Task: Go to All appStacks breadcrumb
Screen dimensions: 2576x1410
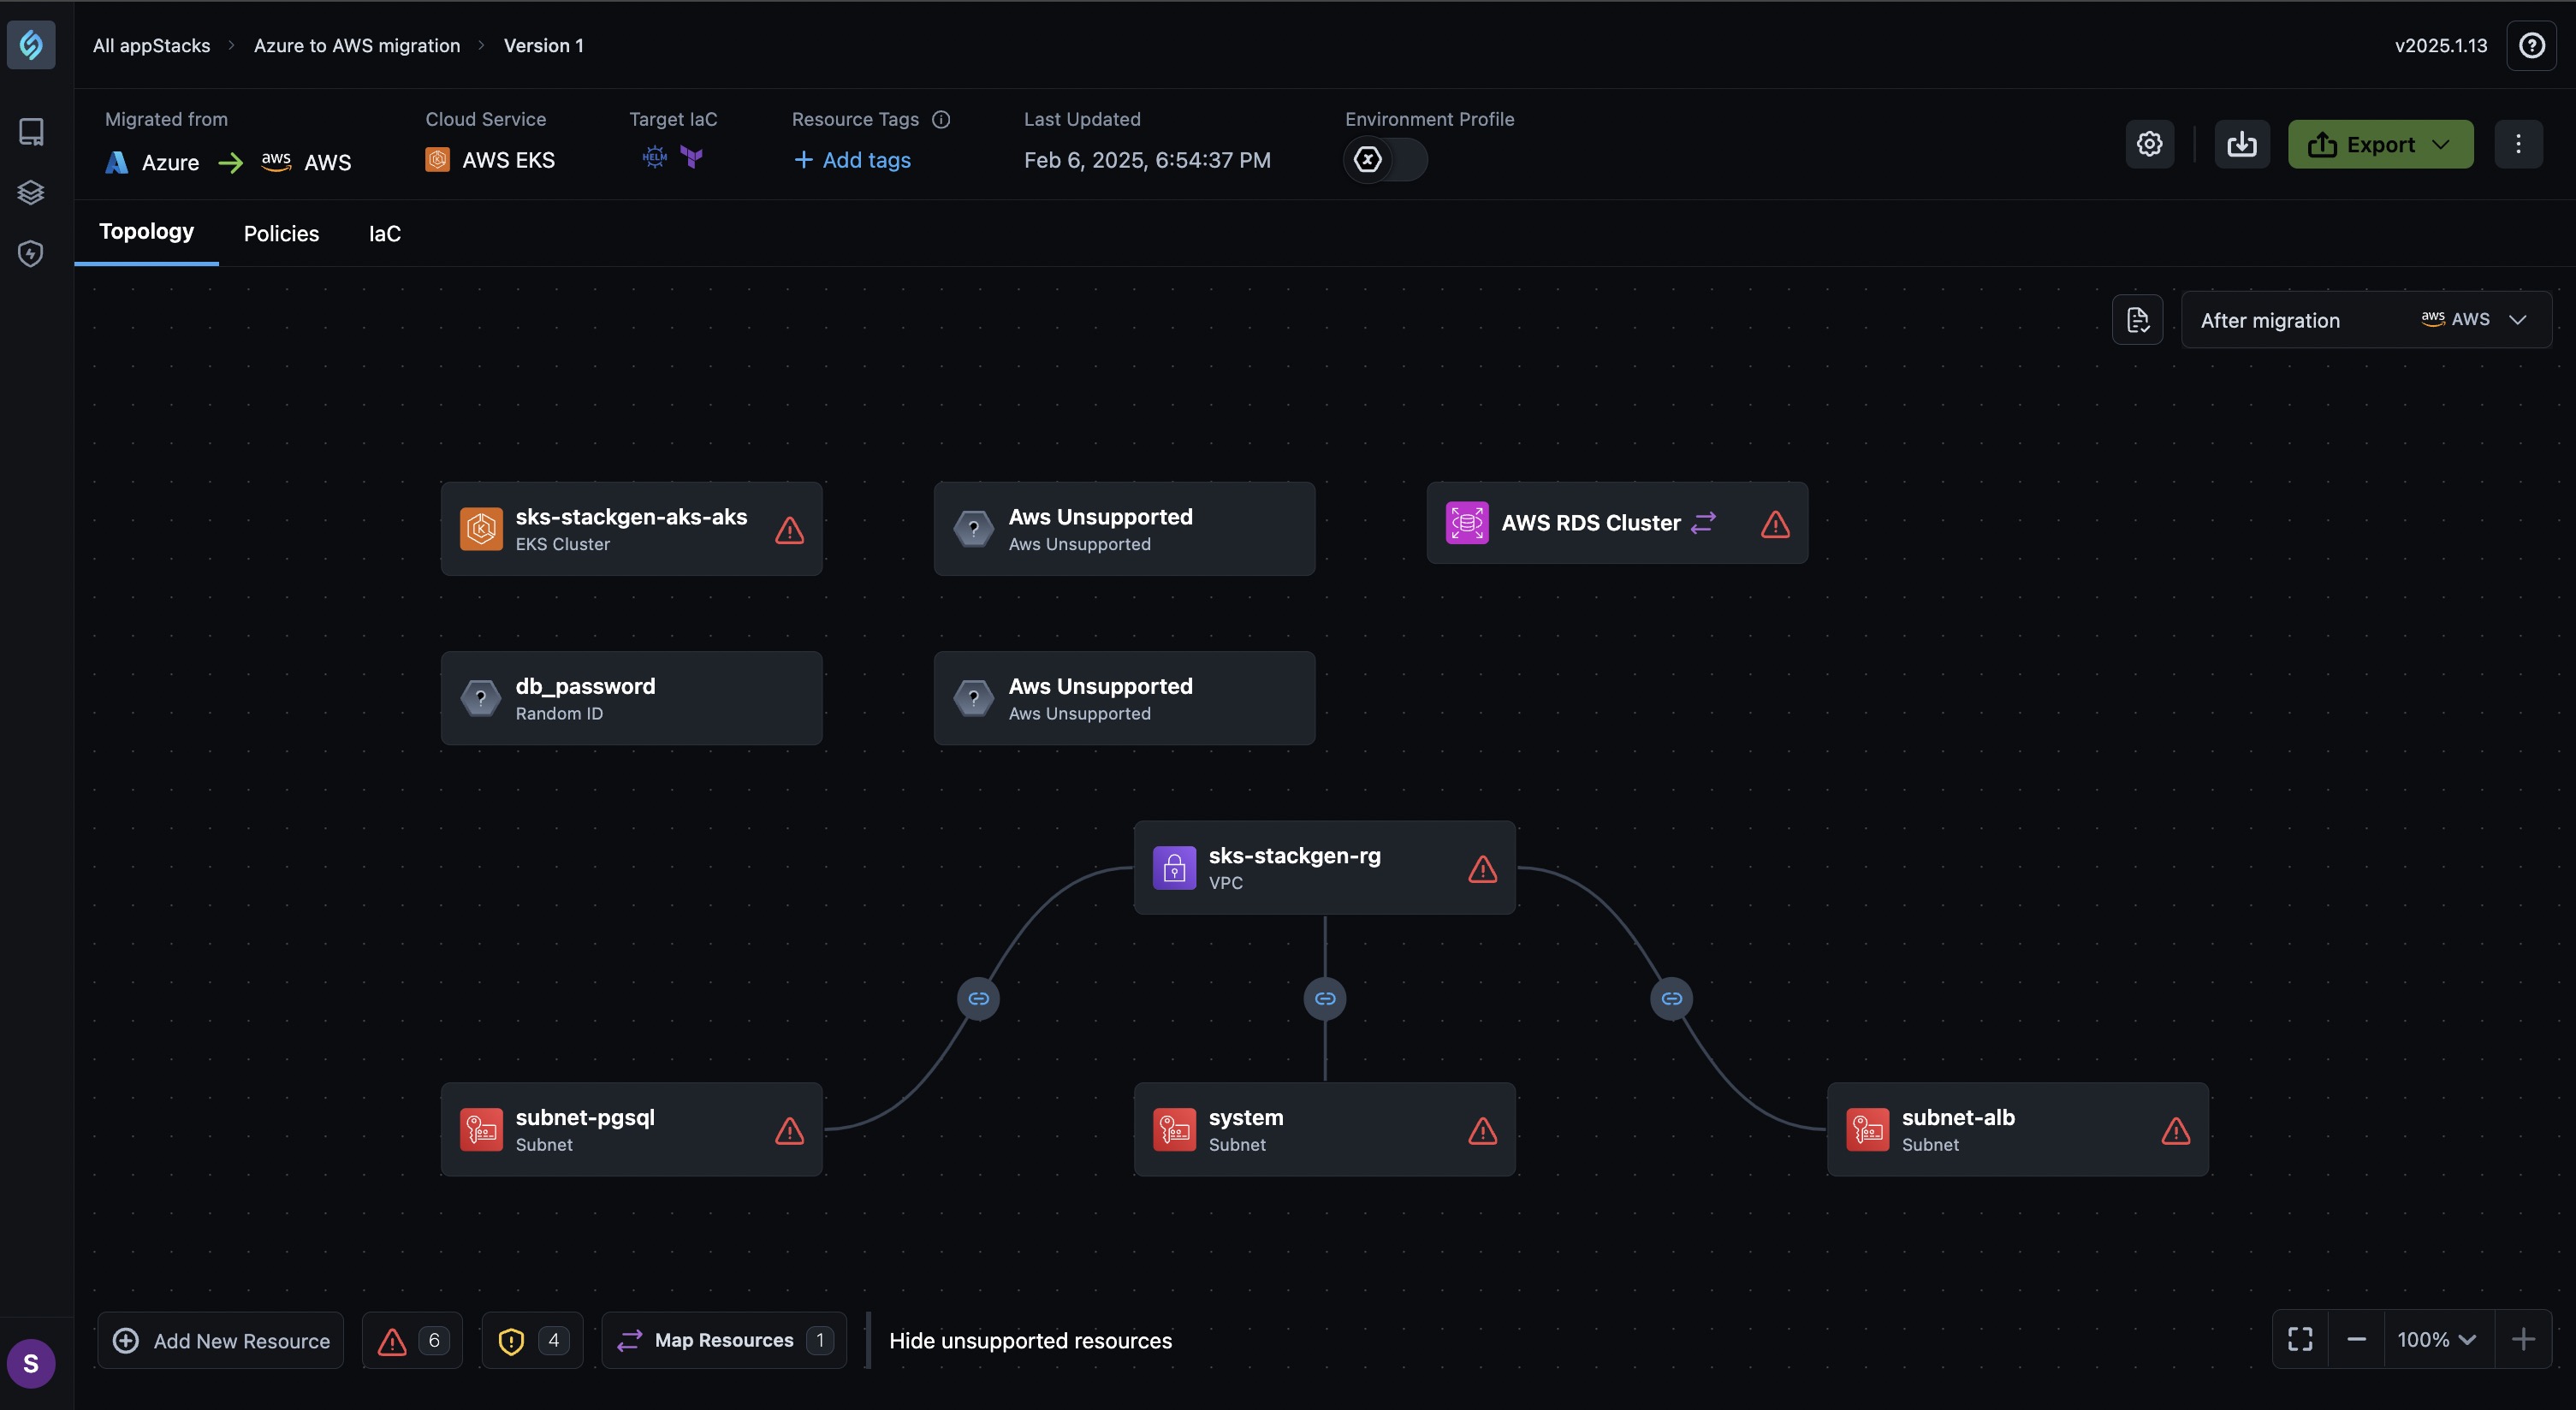Action: (x=152, y=45)
